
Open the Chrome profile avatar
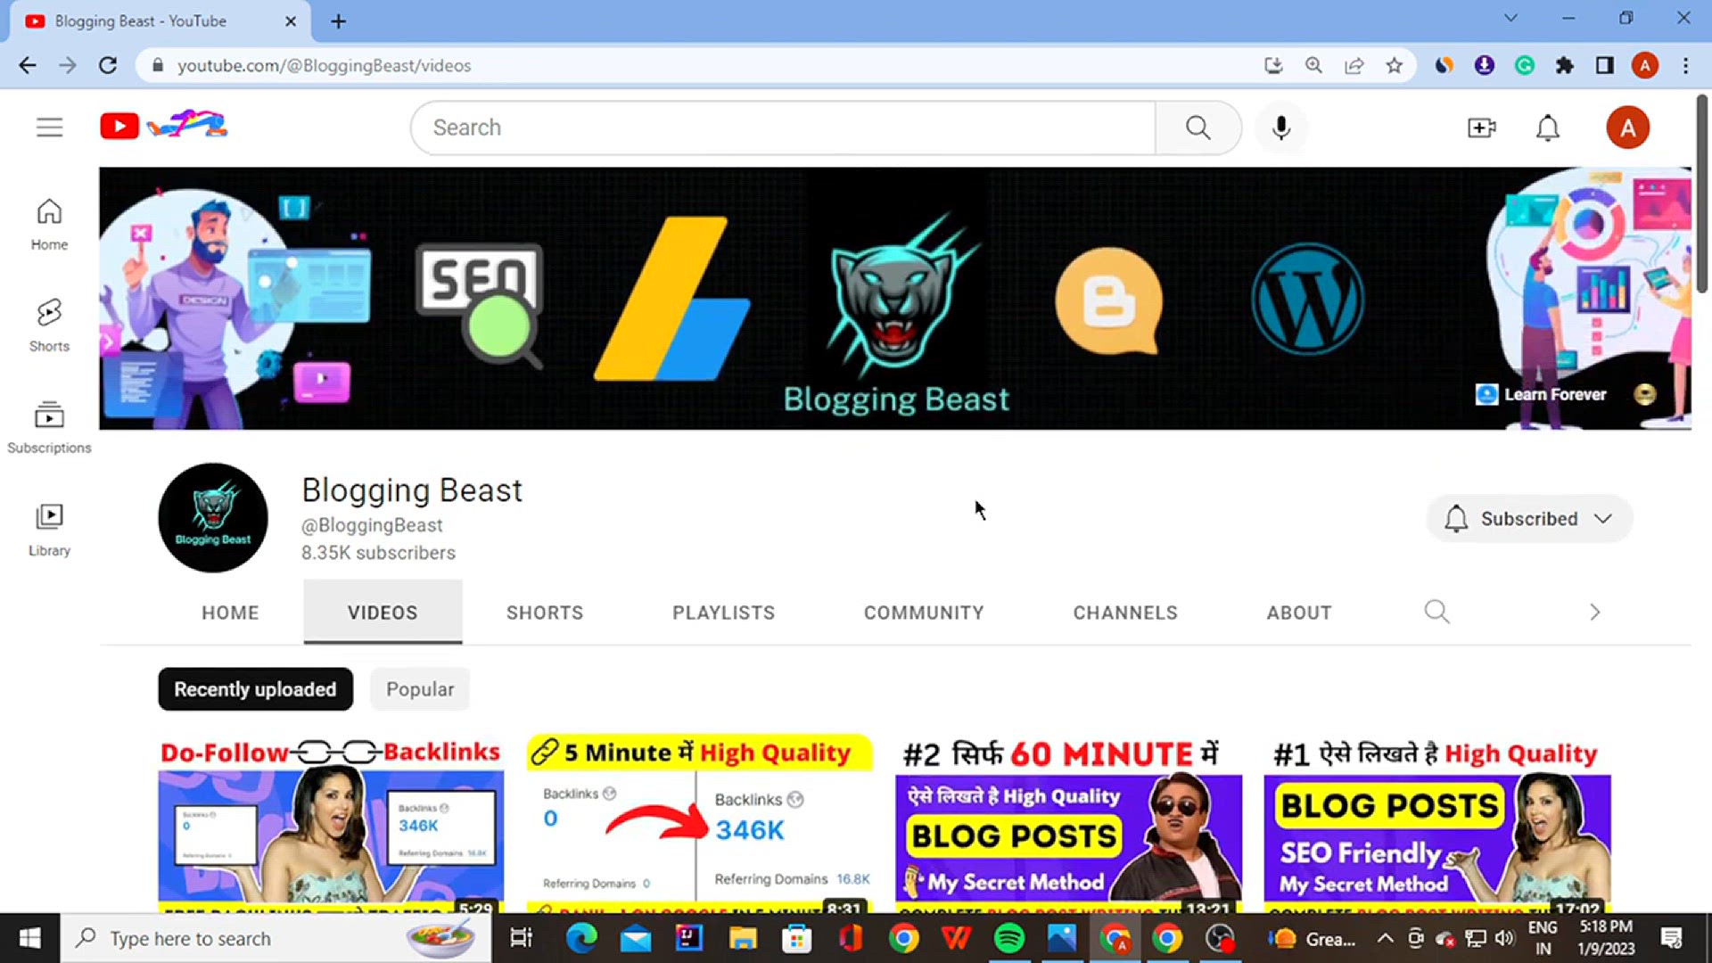1644,65
